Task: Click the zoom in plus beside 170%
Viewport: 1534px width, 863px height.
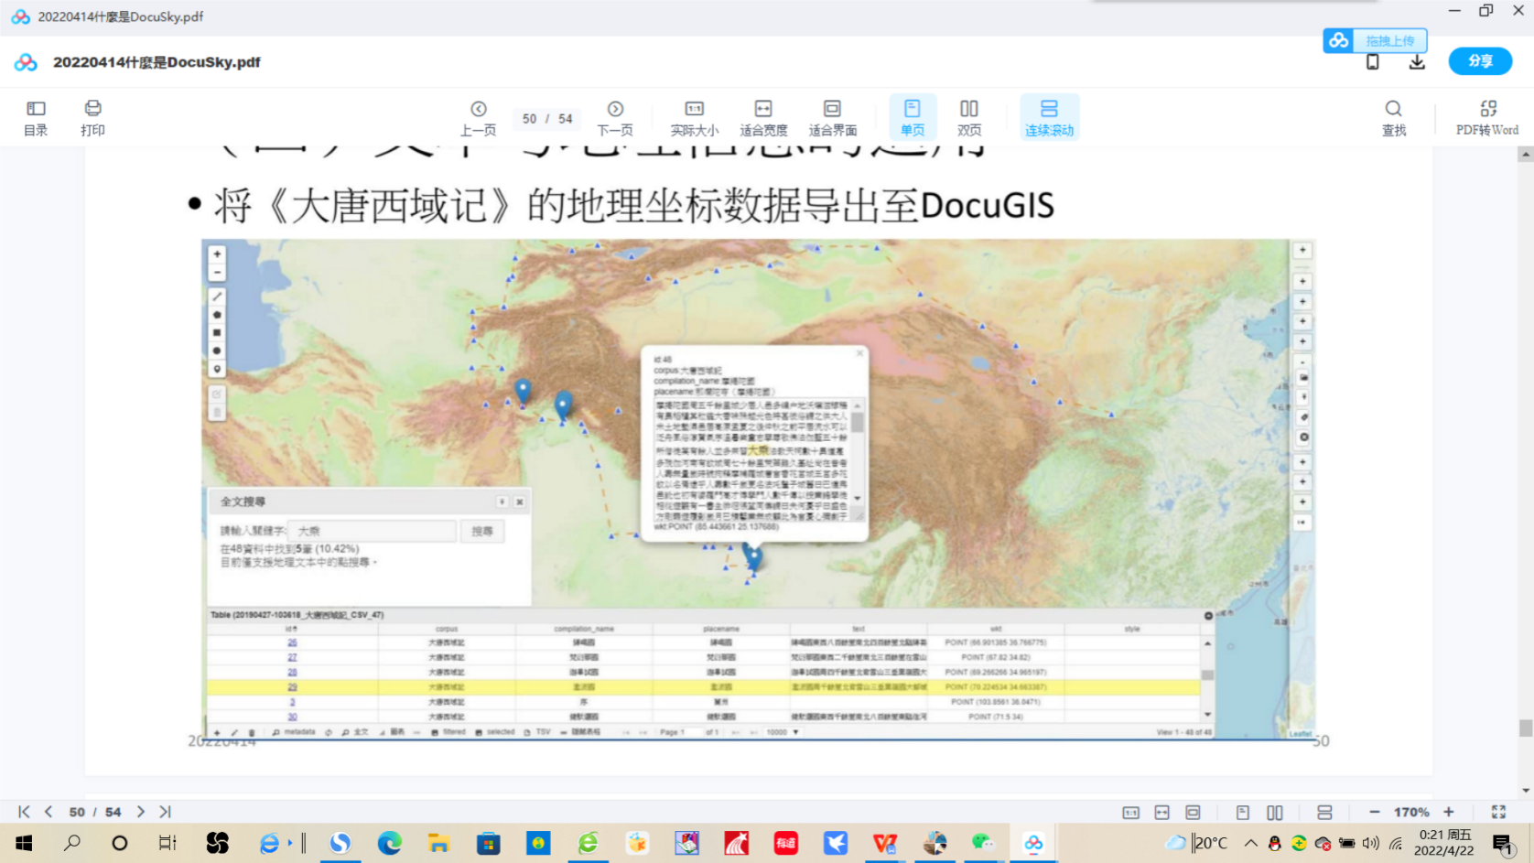Action: point(1449,812)
